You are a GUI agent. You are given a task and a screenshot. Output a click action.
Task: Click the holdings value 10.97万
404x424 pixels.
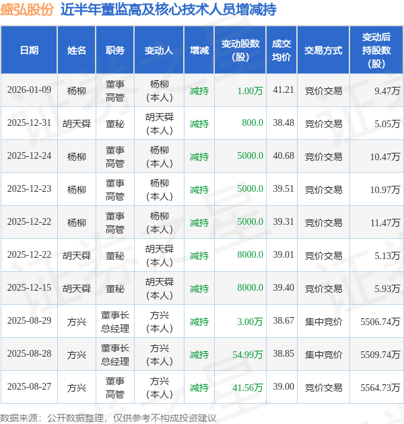pyautogui.click(x=385, y=190)
